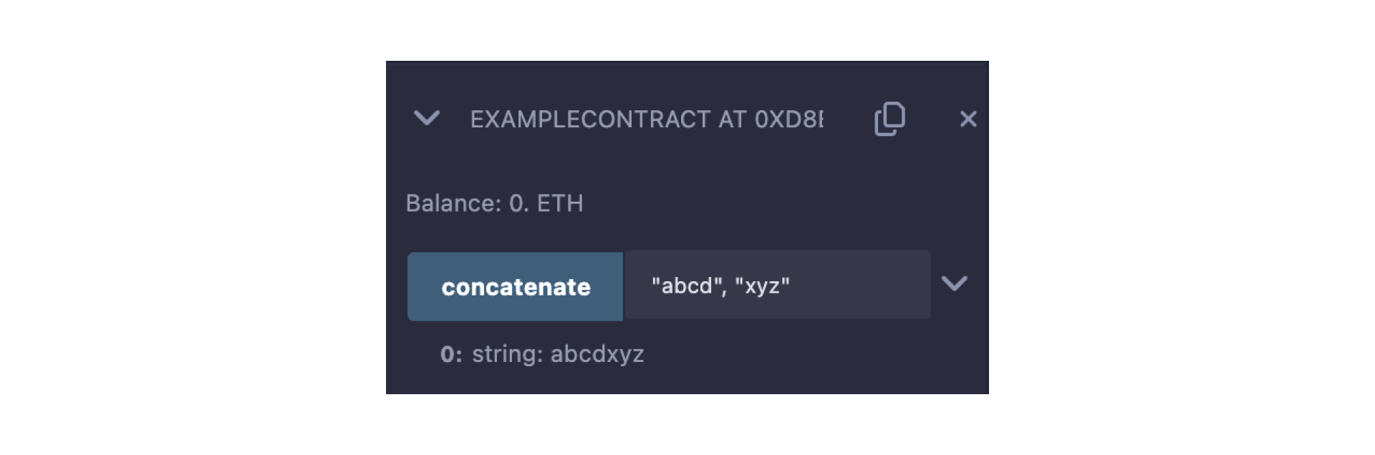Hide the contract's function list via header chevron
Screen dimensions: 1375x455
[427, 118]
